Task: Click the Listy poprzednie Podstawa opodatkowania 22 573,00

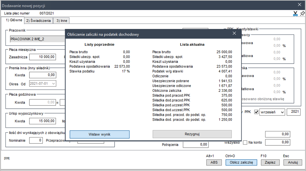Action: [x=122, y=66]
